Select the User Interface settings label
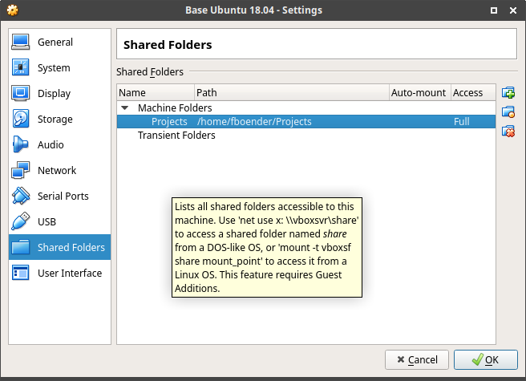 pyautogui.click(x=70, y=273)
